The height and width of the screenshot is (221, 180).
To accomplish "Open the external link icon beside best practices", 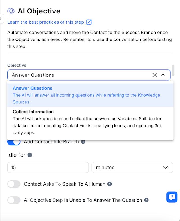I will [89, 22].
